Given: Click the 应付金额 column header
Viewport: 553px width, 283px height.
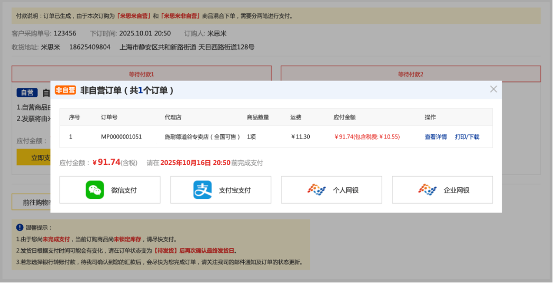Looking at the screenshot, I should pyautogui.click(x=344, y=117).
